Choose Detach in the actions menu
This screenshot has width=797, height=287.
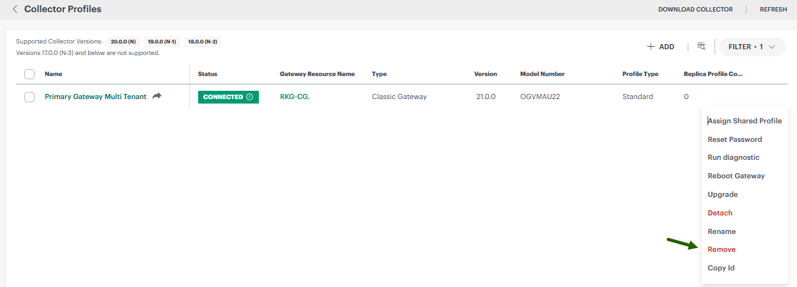(720, 213)
